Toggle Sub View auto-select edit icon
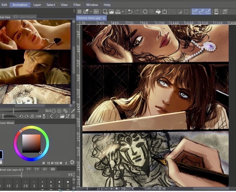The height and width of the screenshot is (192, 236). [x=68, y=116]
